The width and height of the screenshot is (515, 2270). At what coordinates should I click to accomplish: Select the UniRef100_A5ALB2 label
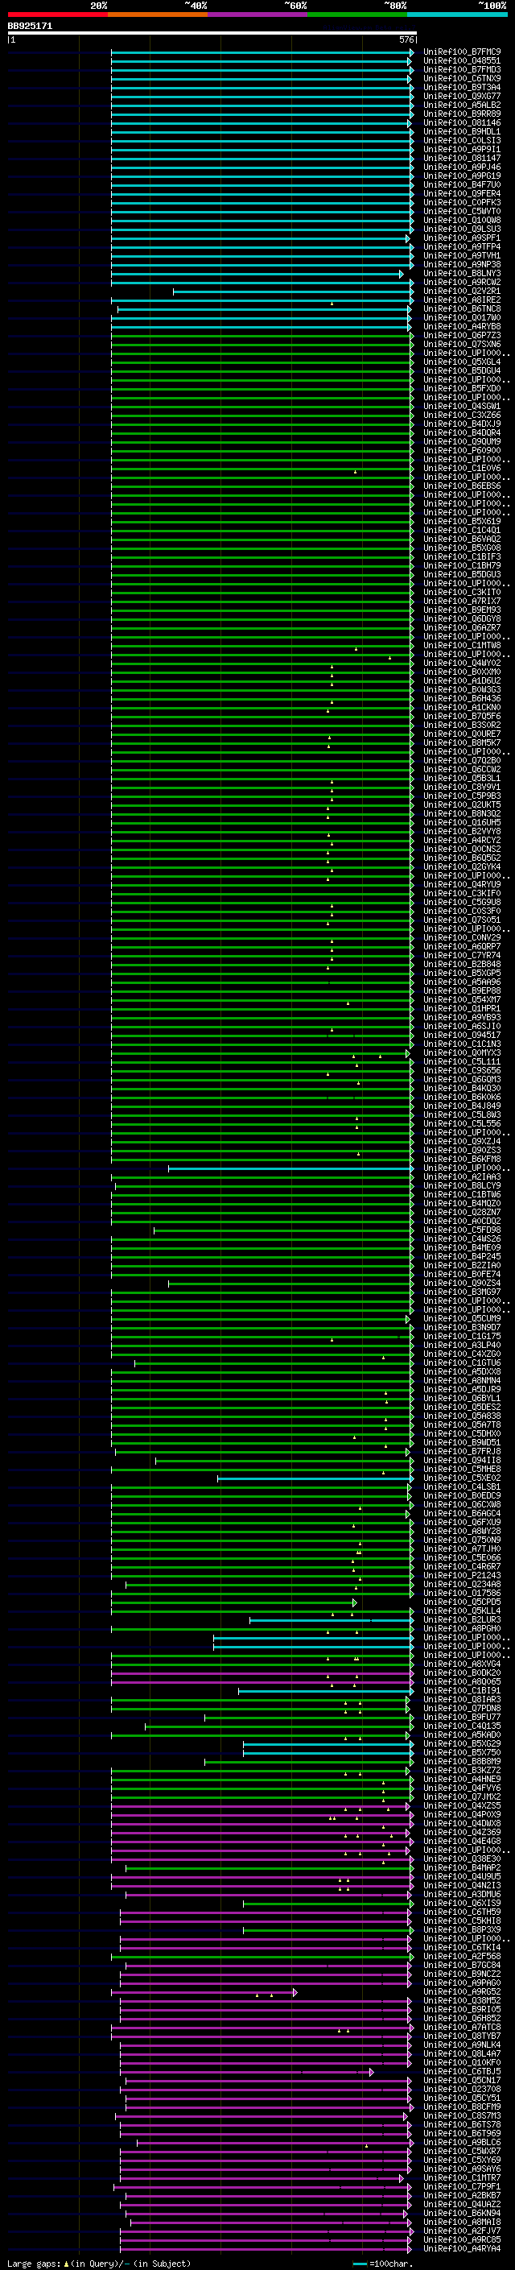[461, 105]
